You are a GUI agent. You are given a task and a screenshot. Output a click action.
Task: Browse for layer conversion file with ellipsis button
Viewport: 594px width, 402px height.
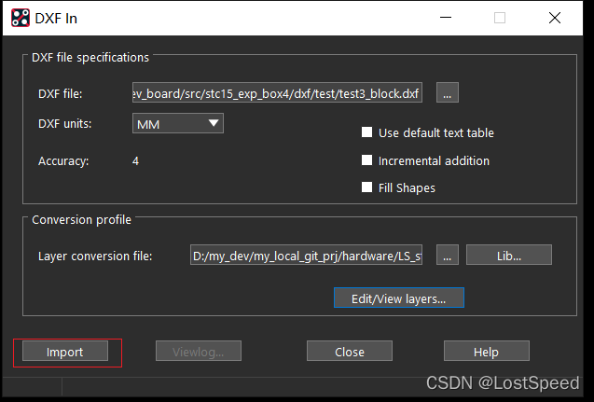(448, 256)
